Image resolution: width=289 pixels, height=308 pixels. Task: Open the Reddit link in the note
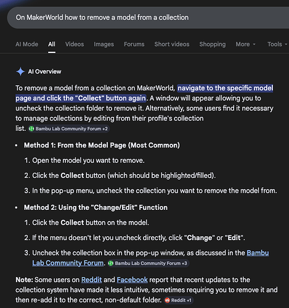(x=92, y=280)
